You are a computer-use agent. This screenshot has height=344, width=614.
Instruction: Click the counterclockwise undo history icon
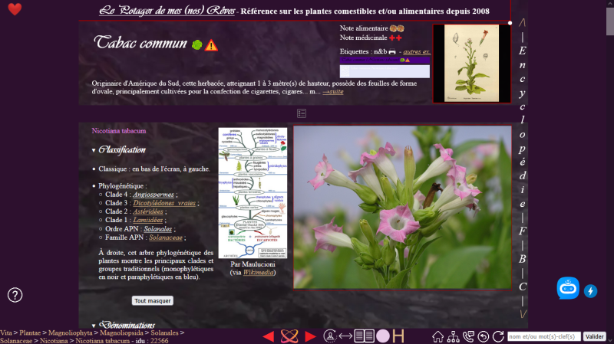click(x=484, y=336)
